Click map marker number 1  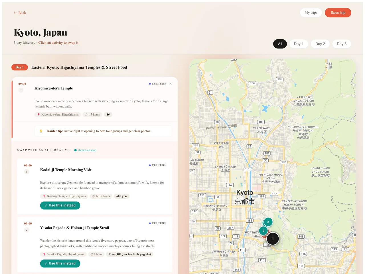click(x=273, y=239)
